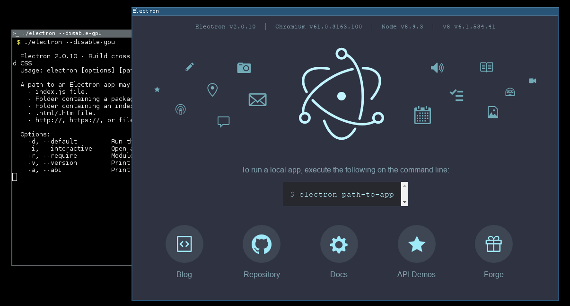Click the location pin icon
The height and width of the screenshot is (306, 570).
212,90
